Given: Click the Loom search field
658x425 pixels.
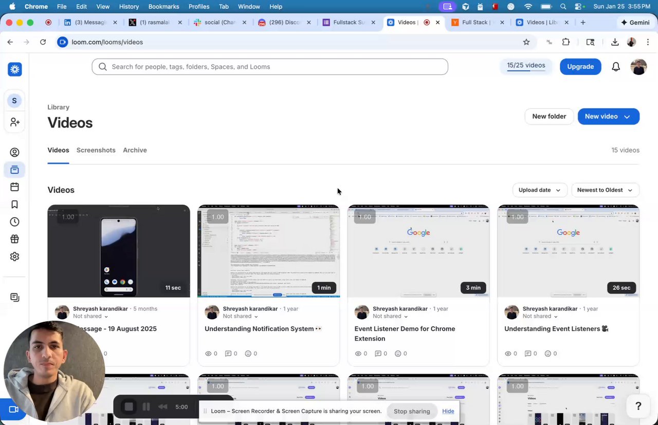Looking at the screenshot, I should tap(270, 67).
